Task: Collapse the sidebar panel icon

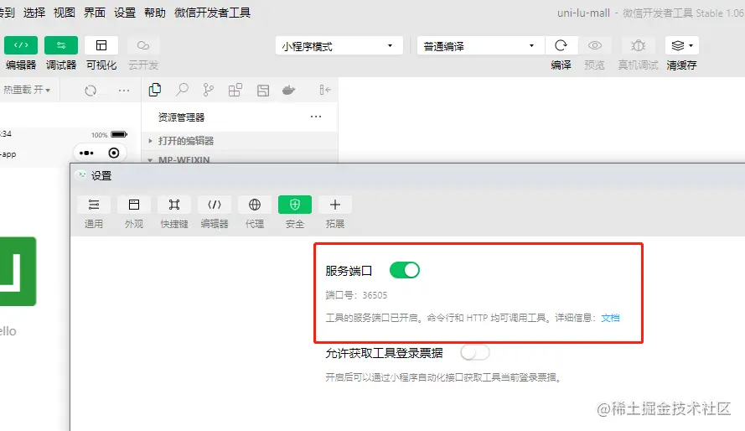Action: [x=325, y=90]
